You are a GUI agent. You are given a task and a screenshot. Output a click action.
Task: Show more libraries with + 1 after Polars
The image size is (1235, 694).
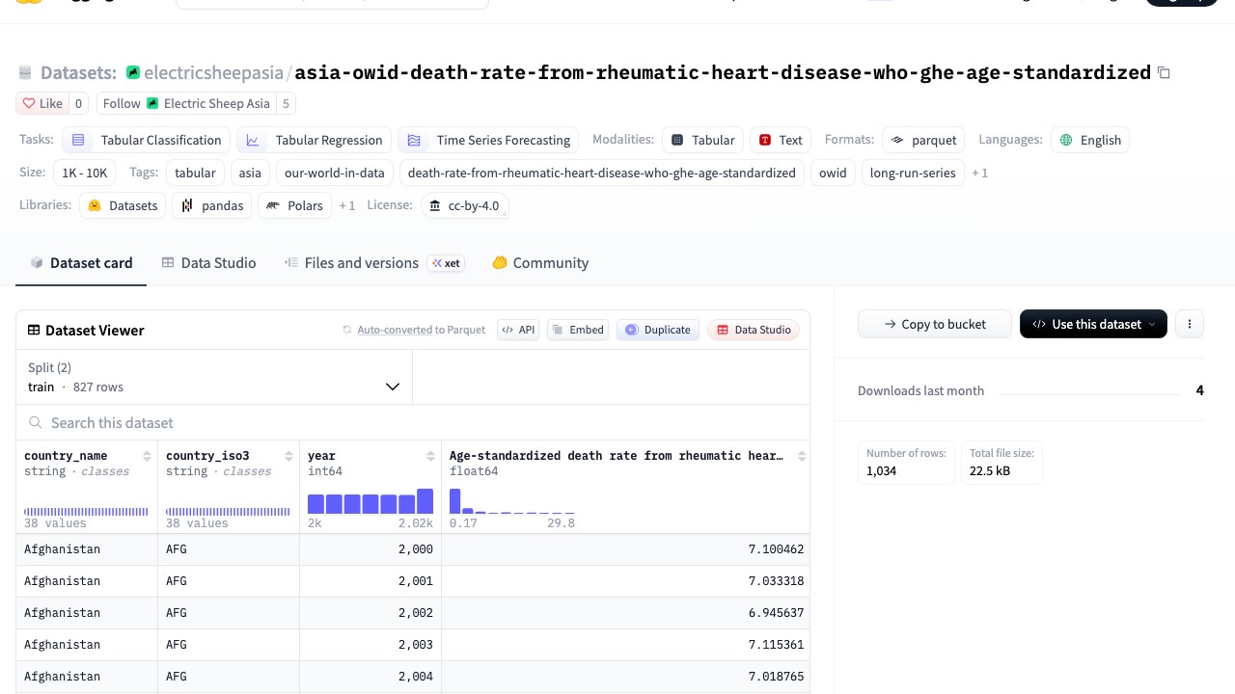pos(346,205)
